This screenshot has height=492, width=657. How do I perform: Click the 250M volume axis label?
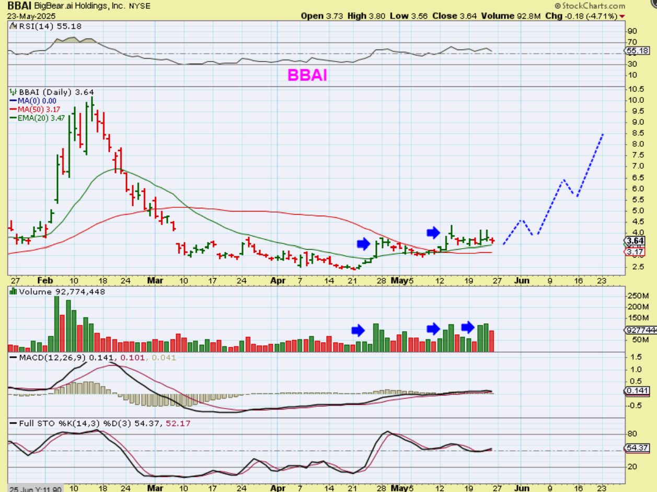(x=639, y=296)
